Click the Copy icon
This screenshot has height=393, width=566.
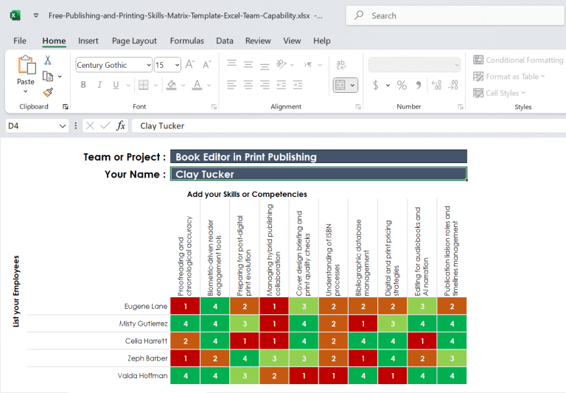click(48, 76)
